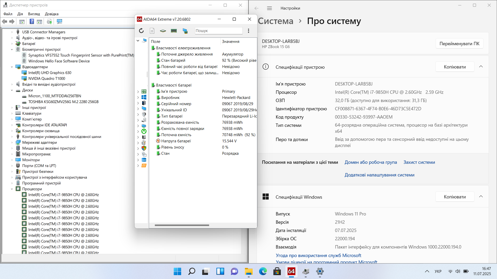Click Перейменувати ПК button

459,44
